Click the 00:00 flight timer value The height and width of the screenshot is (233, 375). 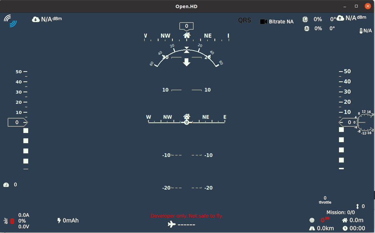(x=357, y=229)
